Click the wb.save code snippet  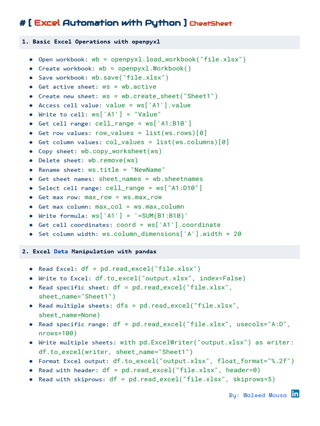[x=135, y=77]
